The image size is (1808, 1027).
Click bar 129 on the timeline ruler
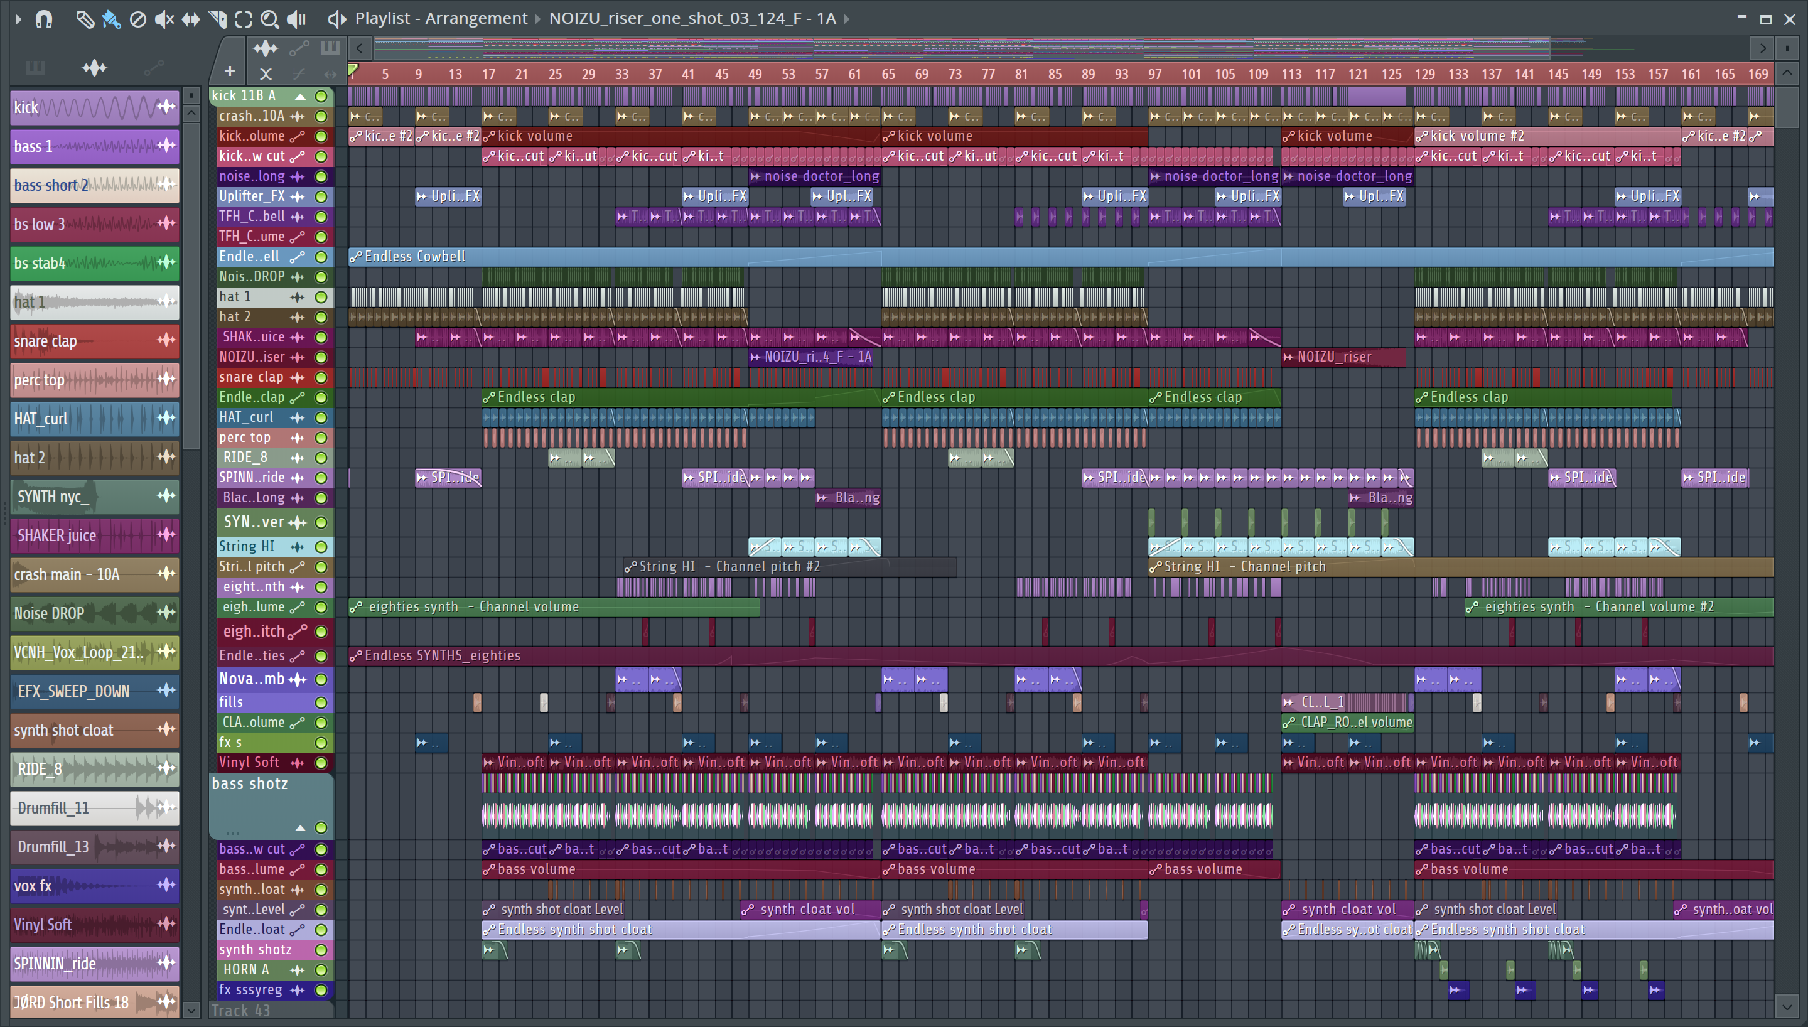(x=1424, y=74)
